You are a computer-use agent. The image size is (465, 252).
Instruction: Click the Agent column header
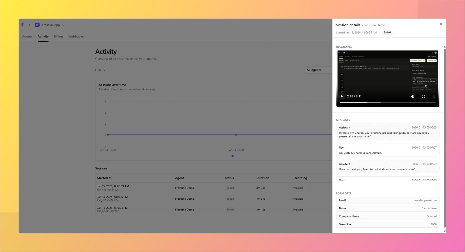pos(179,178)
